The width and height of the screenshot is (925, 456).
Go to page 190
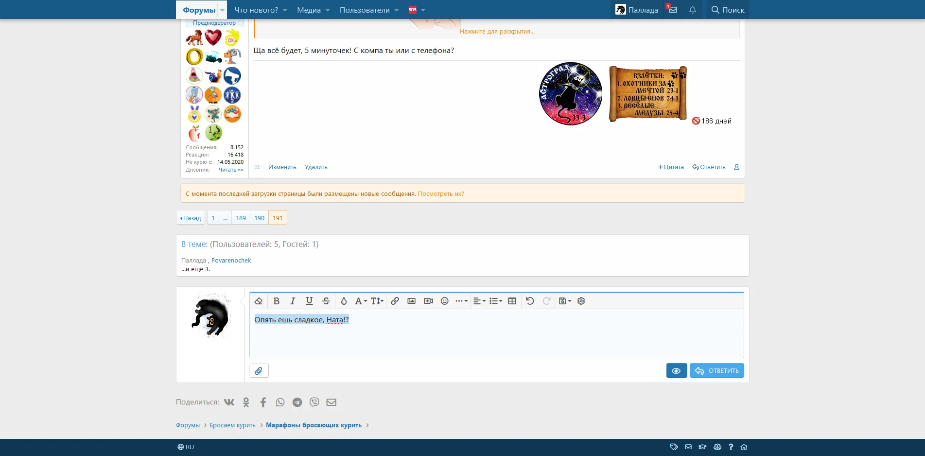point(260,218)
